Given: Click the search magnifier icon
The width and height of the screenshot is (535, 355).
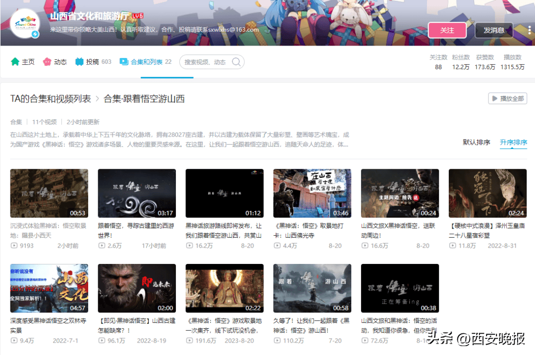Looking at the screenshot, I should (x=236, y=62).
